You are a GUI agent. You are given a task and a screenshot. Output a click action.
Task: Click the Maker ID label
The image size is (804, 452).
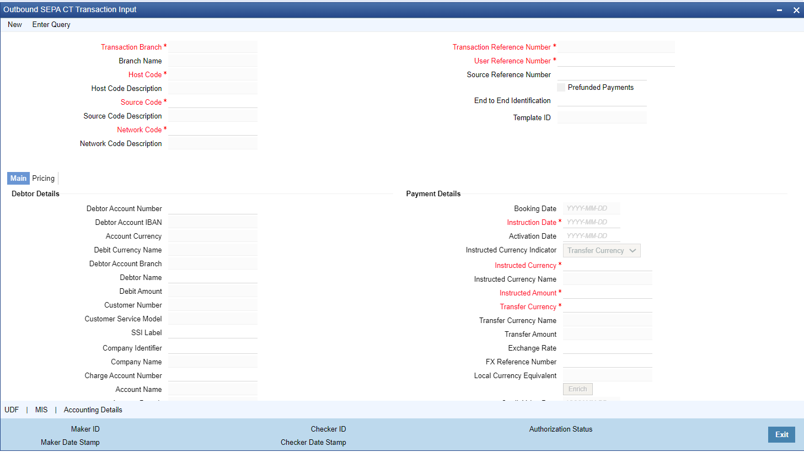point(85,429)
